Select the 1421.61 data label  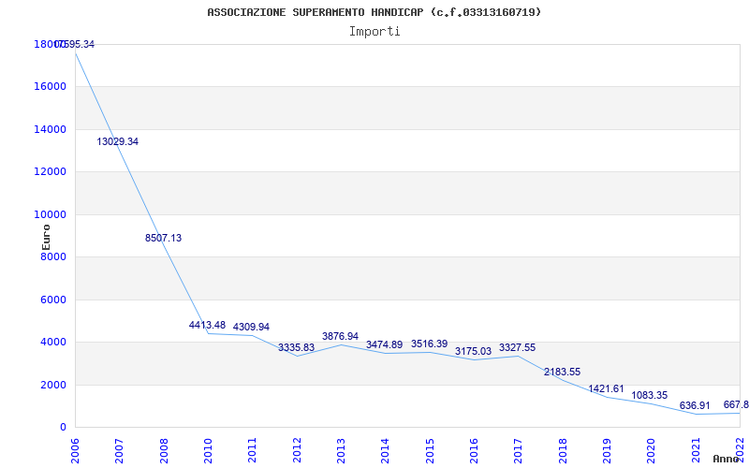[x=606, y=389]
